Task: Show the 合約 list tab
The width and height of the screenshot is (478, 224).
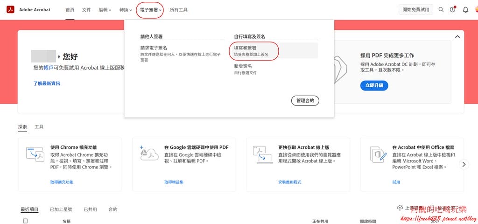Action: point(113,210)
